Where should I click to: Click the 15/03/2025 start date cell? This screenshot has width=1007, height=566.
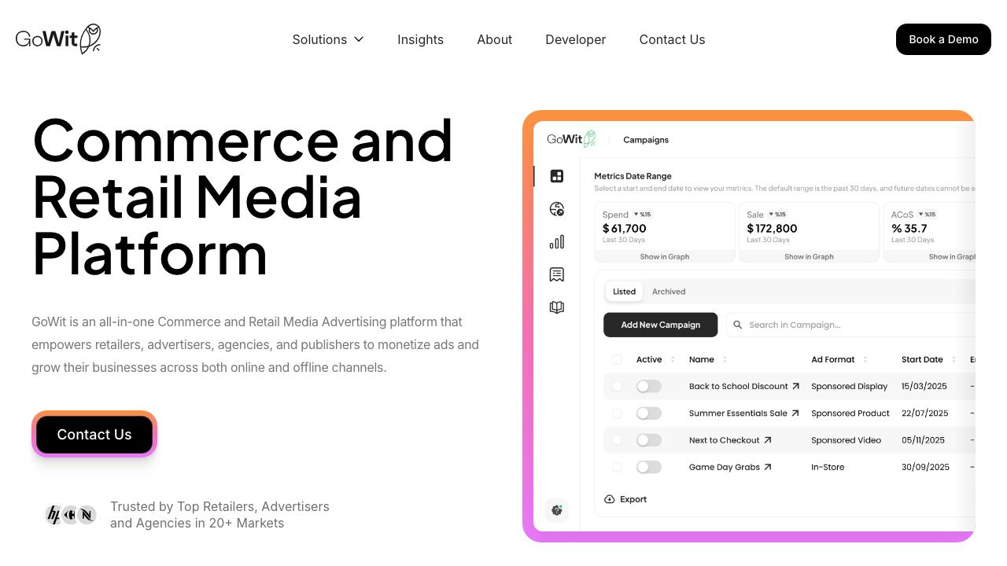[x=924, y=386]
